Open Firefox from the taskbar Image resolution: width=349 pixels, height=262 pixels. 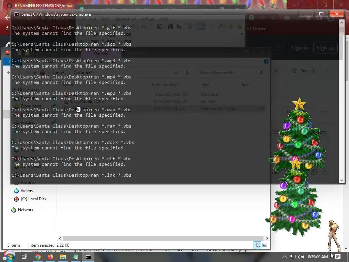tap(50, 257)
